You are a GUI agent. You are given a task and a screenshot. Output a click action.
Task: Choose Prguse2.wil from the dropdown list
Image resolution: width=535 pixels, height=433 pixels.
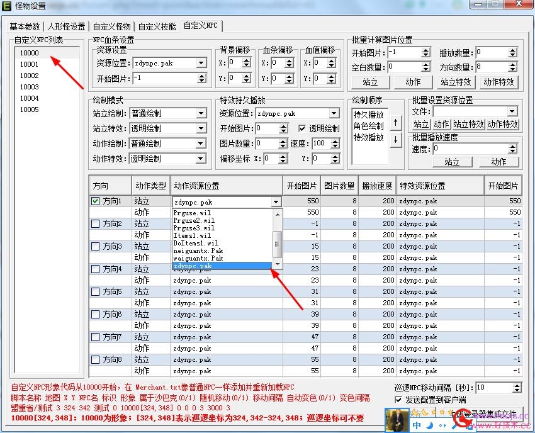click(x=222, y=220)
